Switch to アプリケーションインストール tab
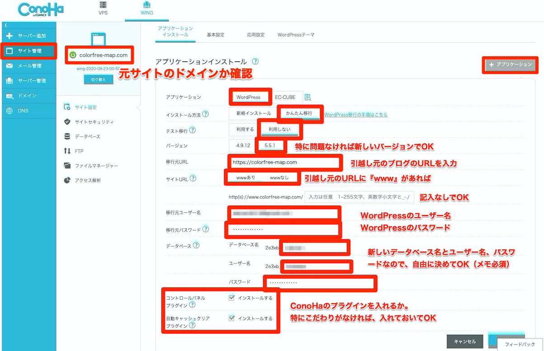Screen dimensions: 544x351 [175, 32]
